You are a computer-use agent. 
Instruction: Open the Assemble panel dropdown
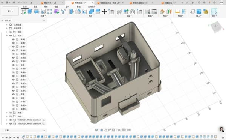[129, 16]
